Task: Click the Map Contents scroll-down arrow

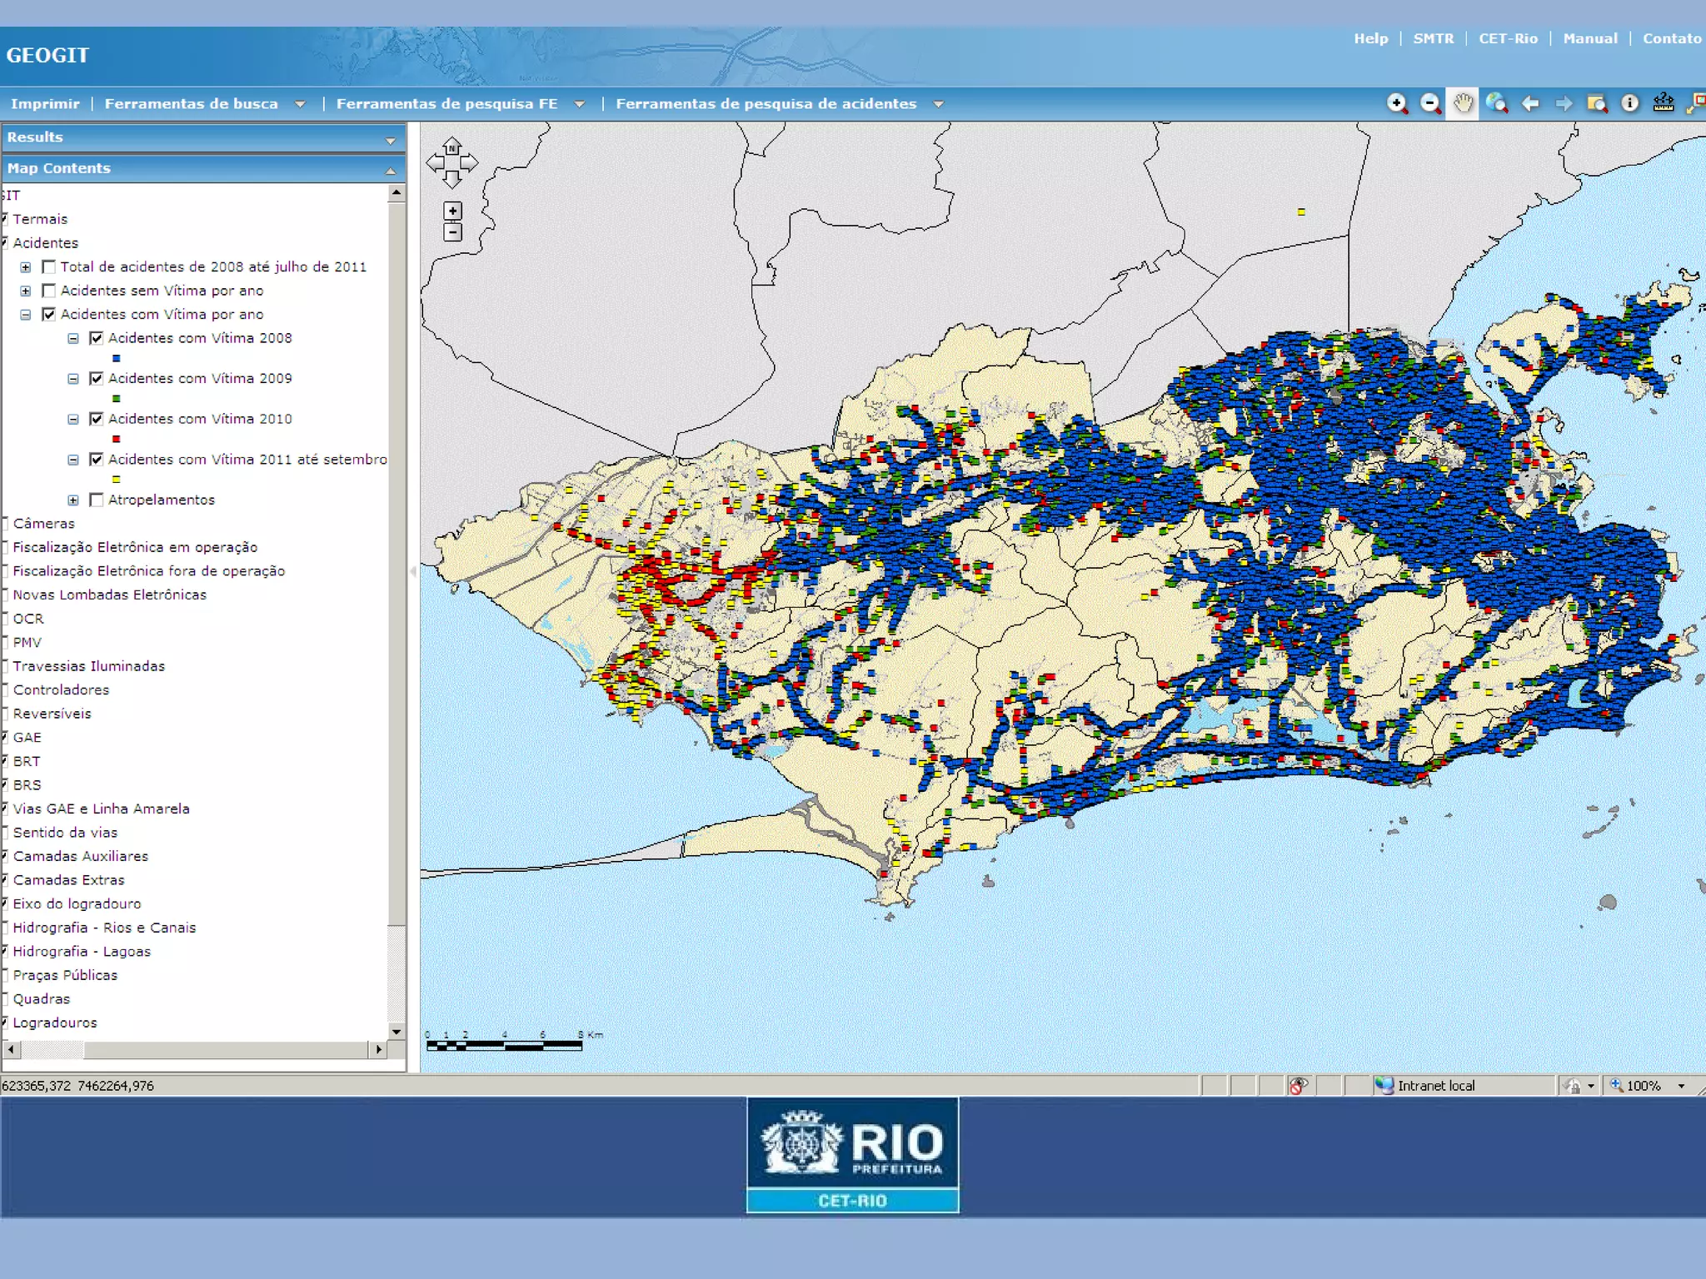Action: coord(397,1031)
